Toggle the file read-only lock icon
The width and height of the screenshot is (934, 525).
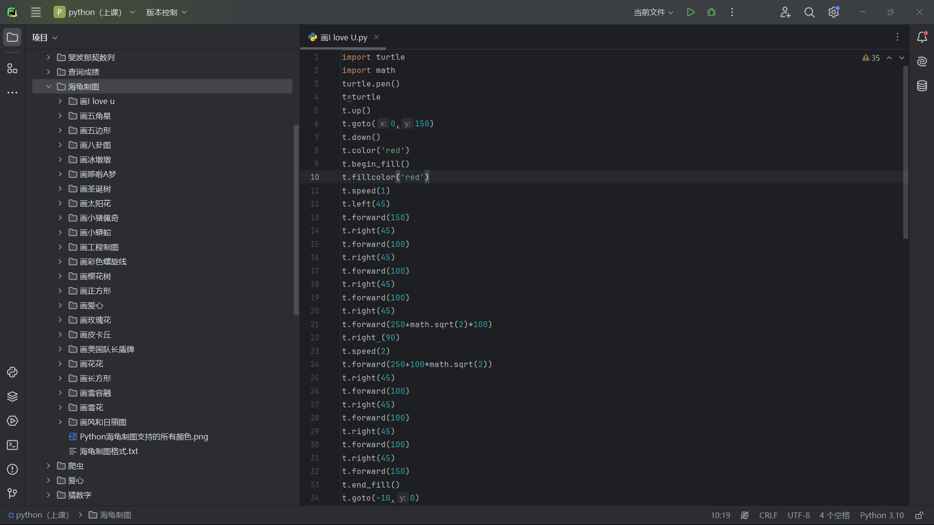919,515
